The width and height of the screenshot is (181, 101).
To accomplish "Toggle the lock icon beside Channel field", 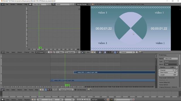I will point(177,70).
